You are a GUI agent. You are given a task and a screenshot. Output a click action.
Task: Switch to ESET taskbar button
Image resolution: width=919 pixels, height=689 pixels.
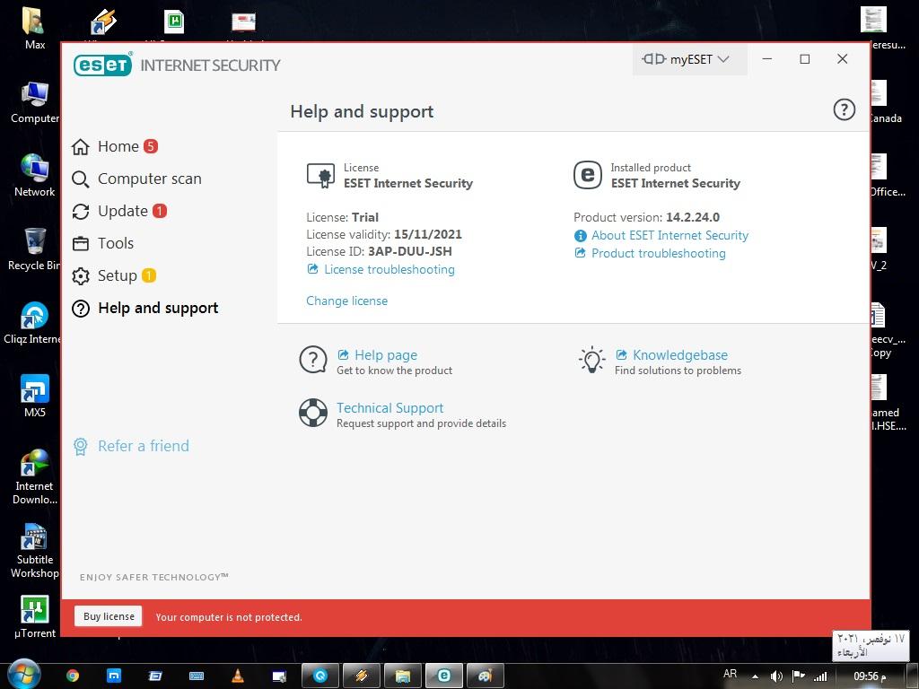click(x=444, y=676)
